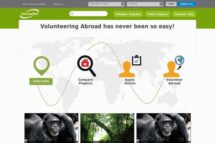The image size is (215, 143).
Task: Click the Team Social Work logo
Action: pos(29,14)
